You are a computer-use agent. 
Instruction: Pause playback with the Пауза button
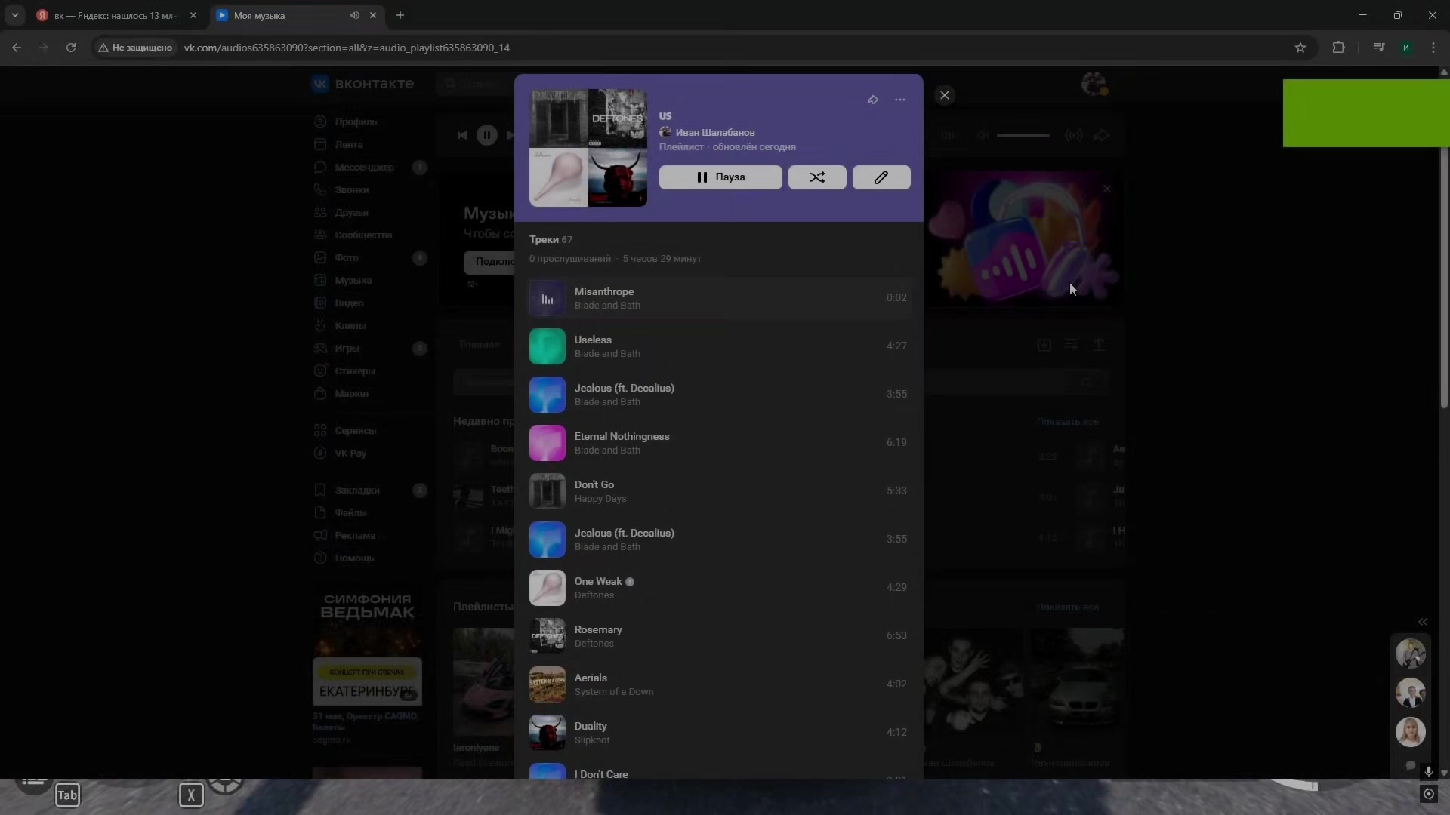pyautogui.click(x=720, y=177)
